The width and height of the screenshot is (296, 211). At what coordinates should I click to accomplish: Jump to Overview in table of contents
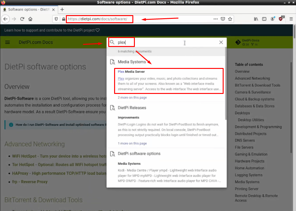coord(242,71)
